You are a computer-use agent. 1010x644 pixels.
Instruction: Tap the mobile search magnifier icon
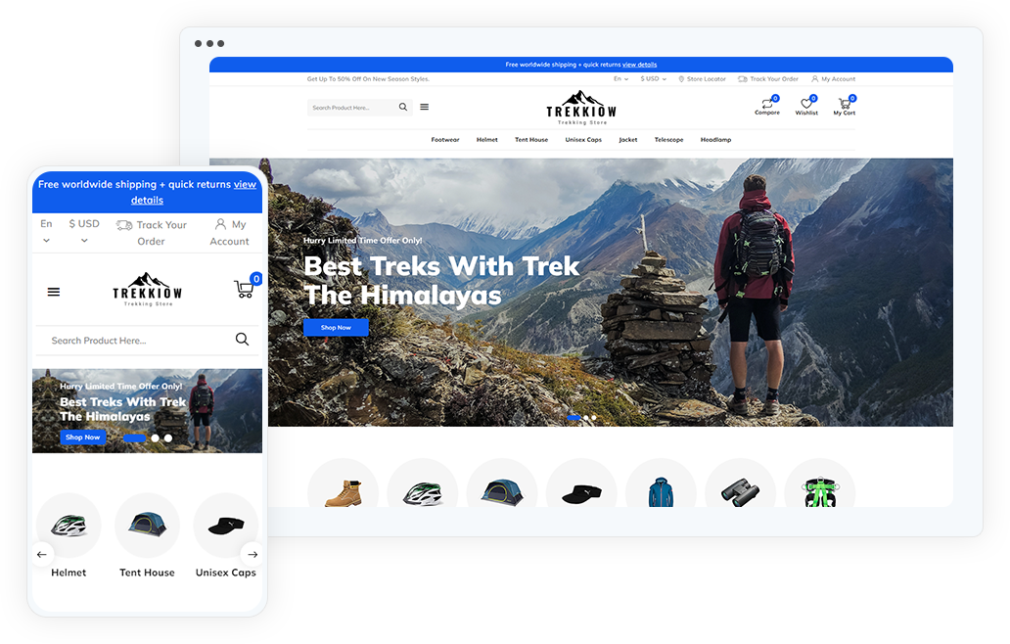242,340
